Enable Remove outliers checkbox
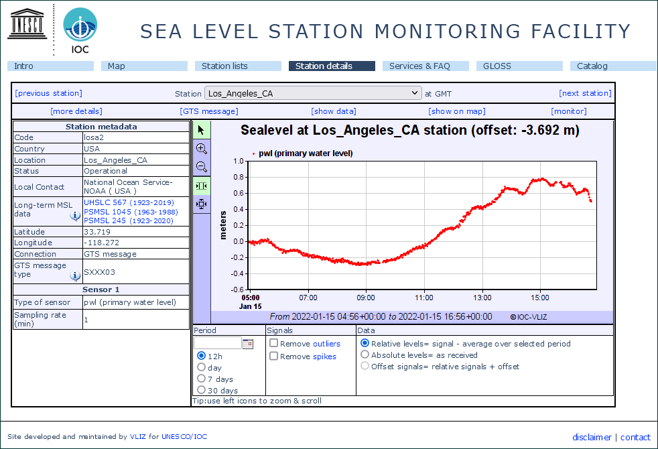Screen dimensions: 658x449 (273, 343)
